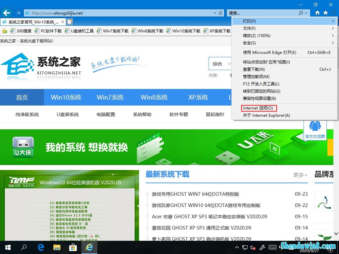
Task: Select 转到已固定的网站(G)
Action: 284,91
